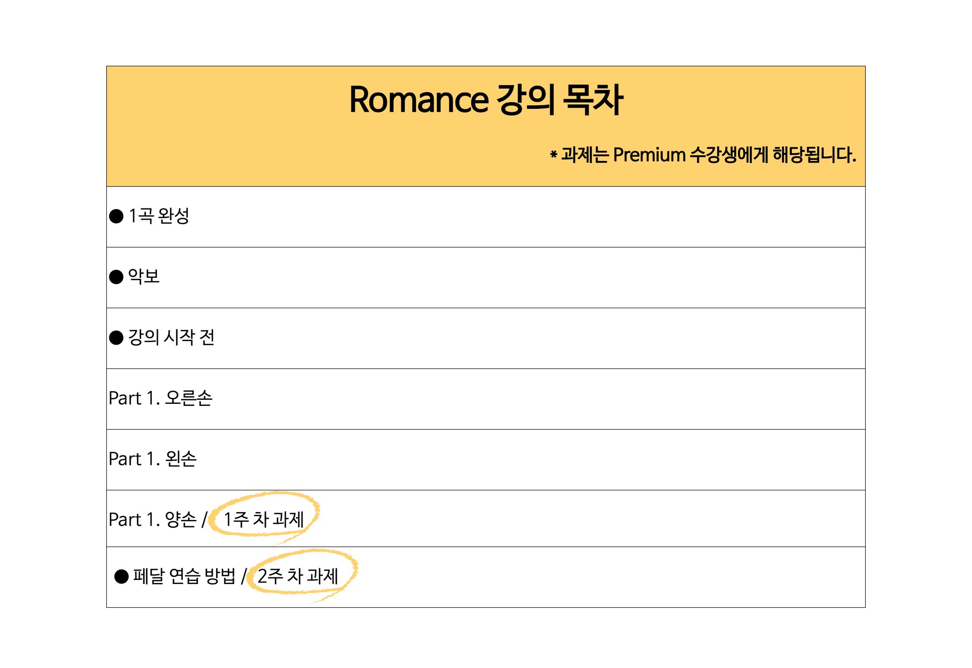Click the bullet before 악보
972x668 pixels.
pyautogui.click(x=116, y=277)
